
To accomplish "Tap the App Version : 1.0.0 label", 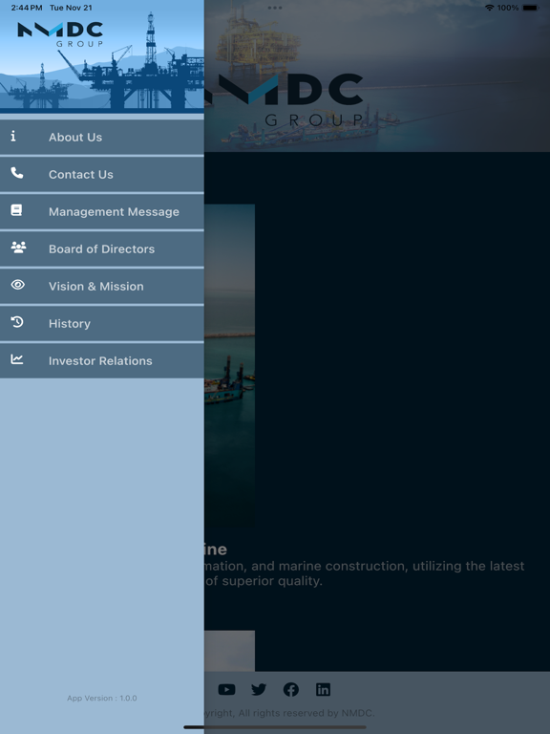I will tap(102, 698).
